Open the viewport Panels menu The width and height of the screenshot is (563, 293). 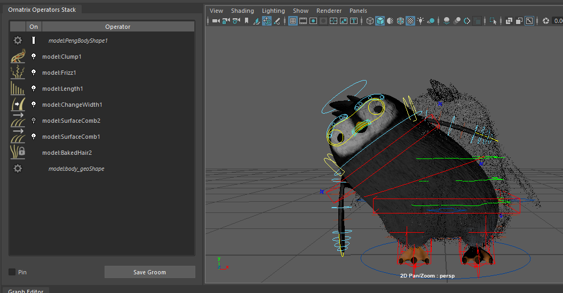[358, 11]
